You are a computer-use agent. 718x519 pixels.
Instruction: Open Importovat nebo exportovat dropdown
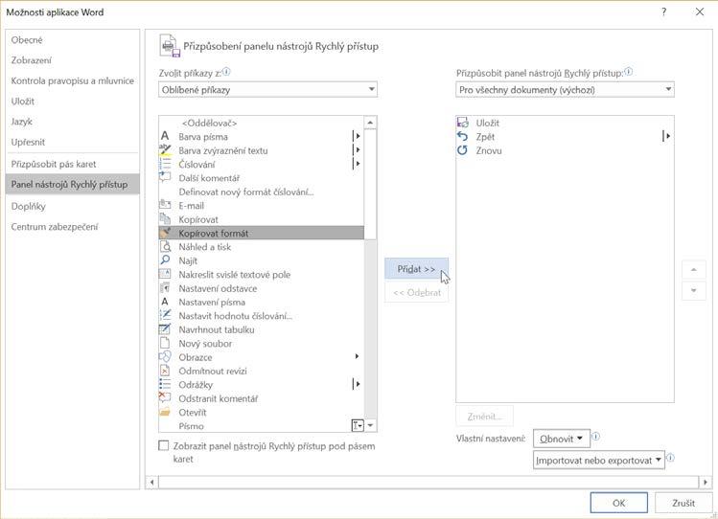[599, 460]
